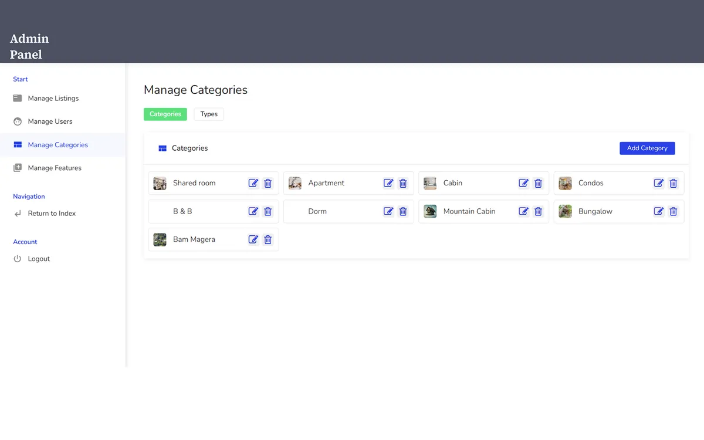Open the Shared room thumbnail
704x440 pixels.
tap(160, 183)
